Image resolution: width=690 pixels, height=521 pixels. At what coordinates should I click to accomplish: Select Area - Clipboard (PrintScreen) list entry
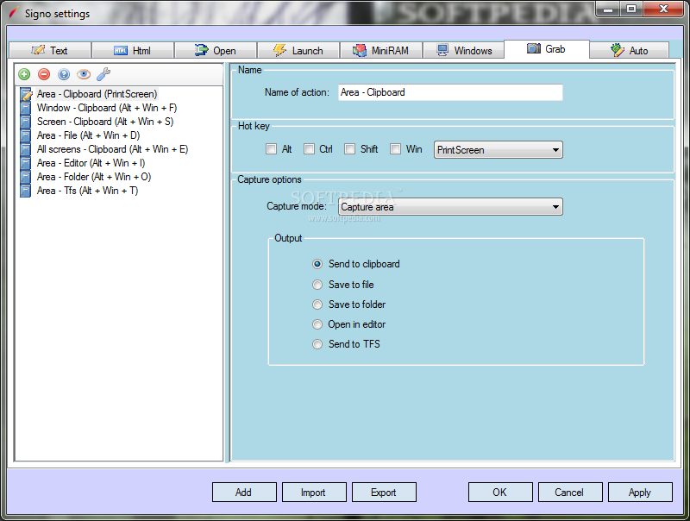click(x=97, y=94)
